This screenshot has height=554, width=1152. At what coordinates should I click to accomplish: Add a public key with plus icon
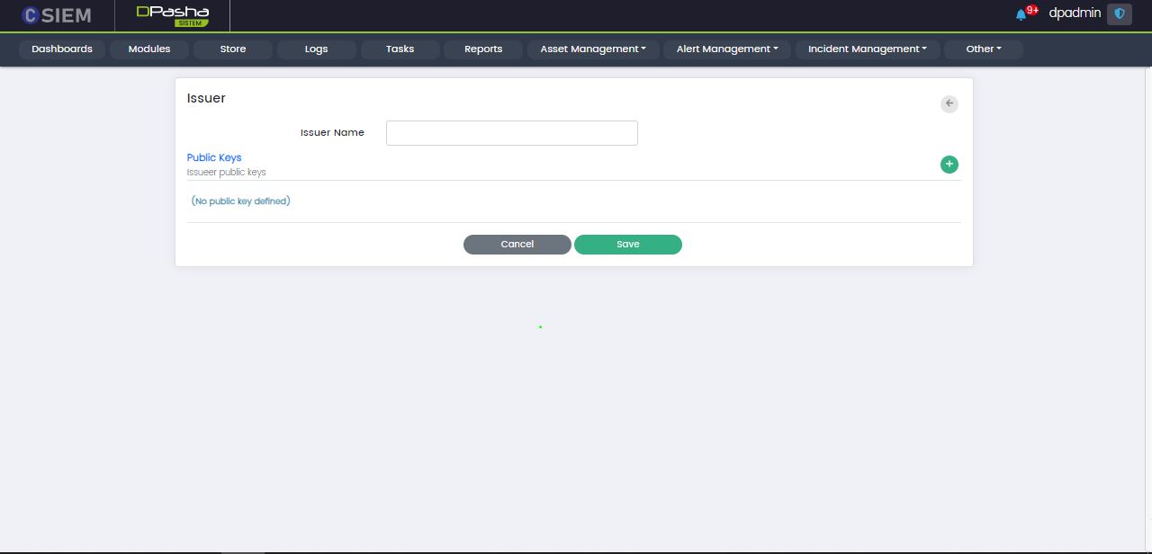949,165
